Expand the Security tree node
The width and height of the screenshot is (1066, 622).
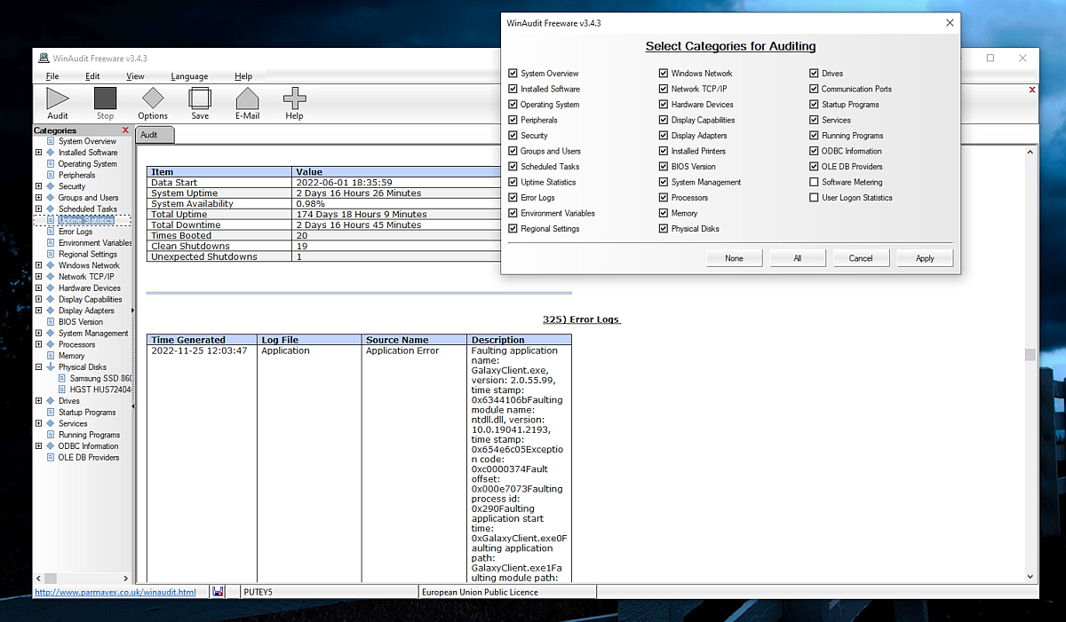tap(38, 186)
